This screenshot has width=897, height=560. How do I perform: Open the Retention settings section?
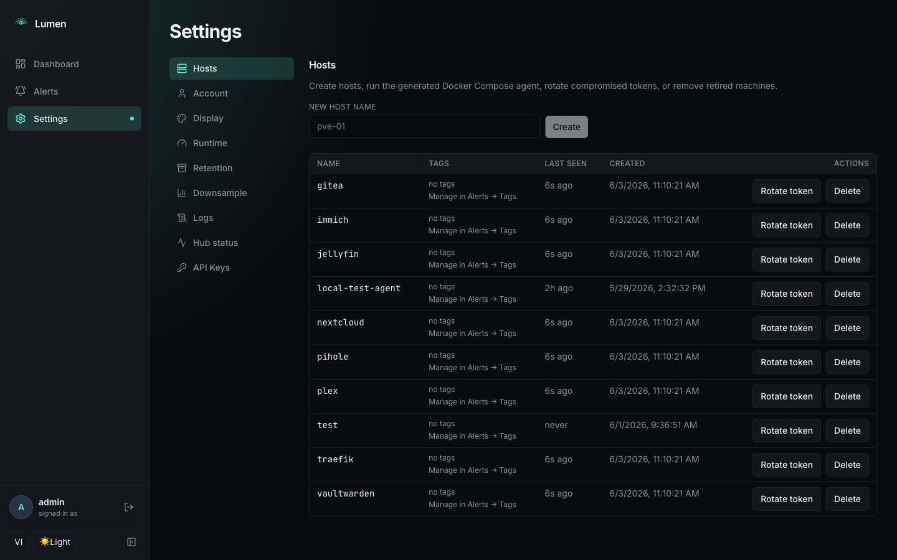[232, 168]
